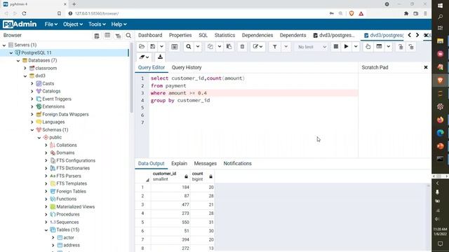The height and width of the screenshot is (252, 449).
Task: Click the count column header
Action: point(202,176)
